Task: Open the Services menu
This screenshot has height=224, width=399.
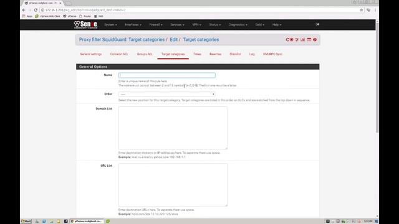Action: (x=177, y=25)
